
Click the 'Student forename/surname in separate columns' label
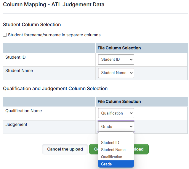pos(54,35)
